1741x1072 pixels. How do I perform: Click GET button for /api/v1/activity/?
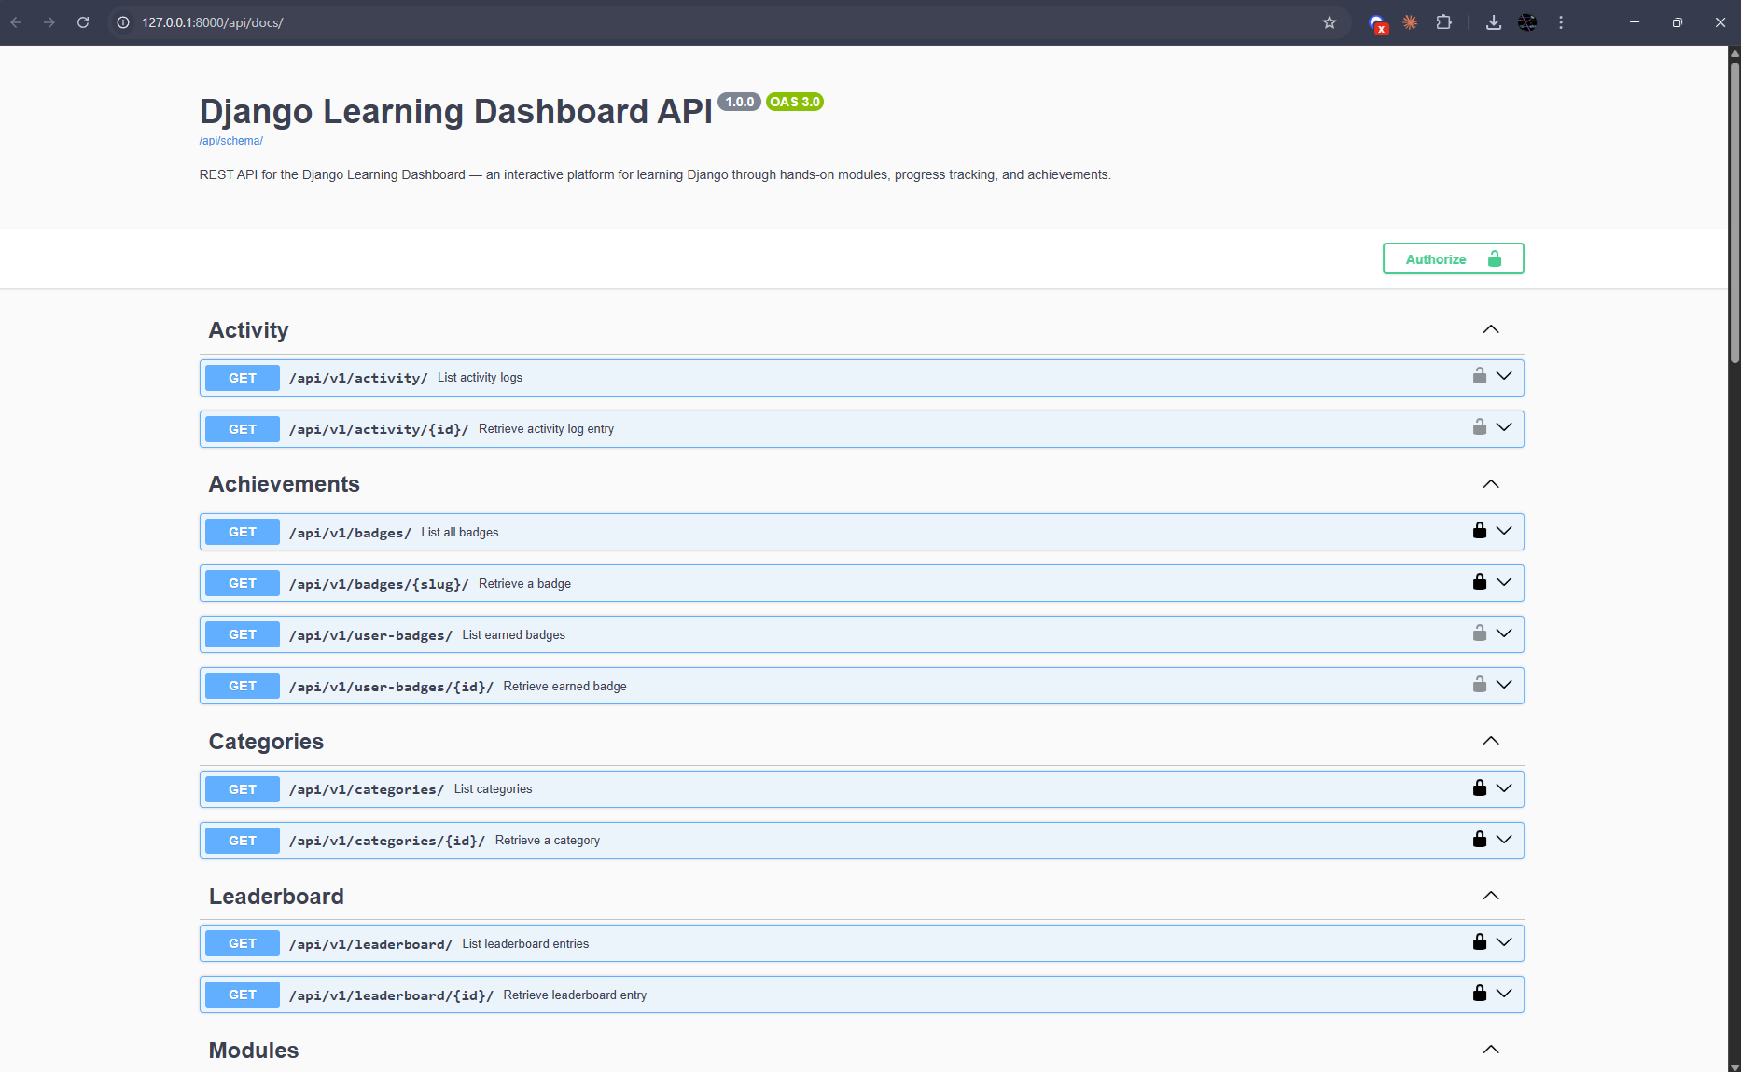(243, 378)
